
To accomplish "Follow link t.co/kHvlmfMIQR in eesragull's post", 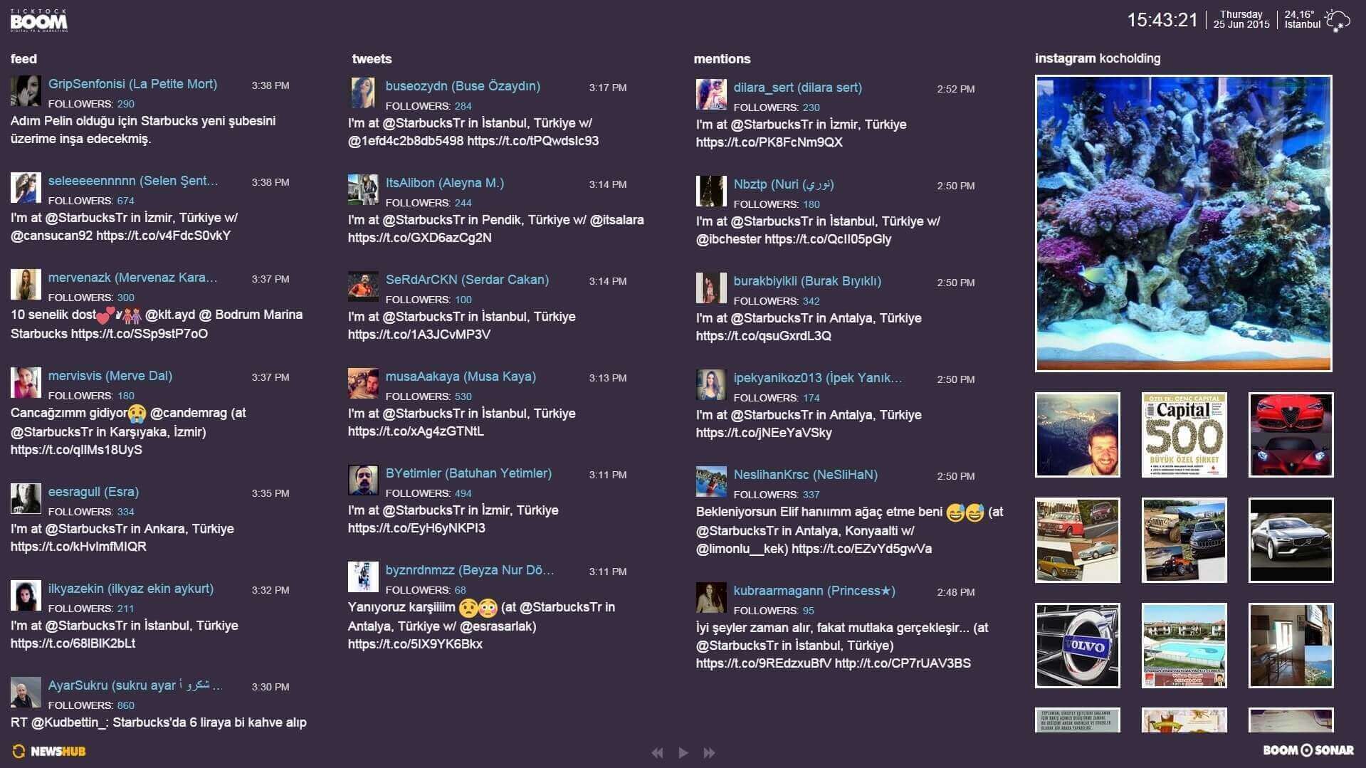I will pyautogui.click(x=78, y=547).
